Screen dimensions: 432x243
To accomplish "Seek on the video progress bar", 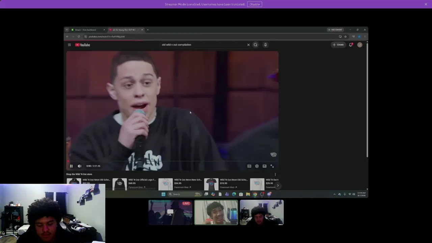I will click(x=172, y=162).
